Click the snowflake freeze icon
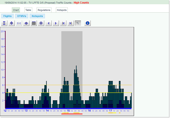The image size is (170, 118). click(x=41, y=23)
